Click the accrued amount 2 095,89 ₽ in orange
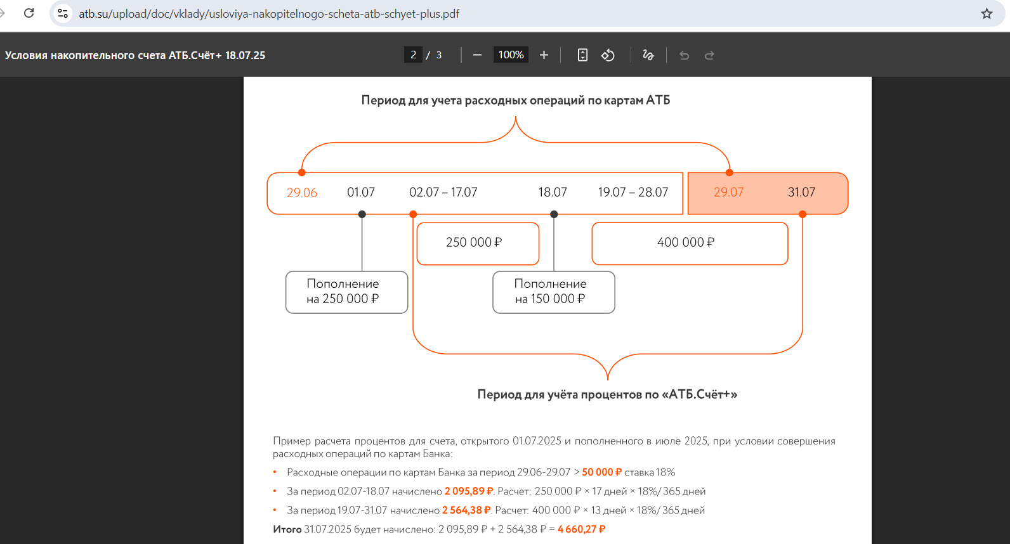 pos(468,491)
